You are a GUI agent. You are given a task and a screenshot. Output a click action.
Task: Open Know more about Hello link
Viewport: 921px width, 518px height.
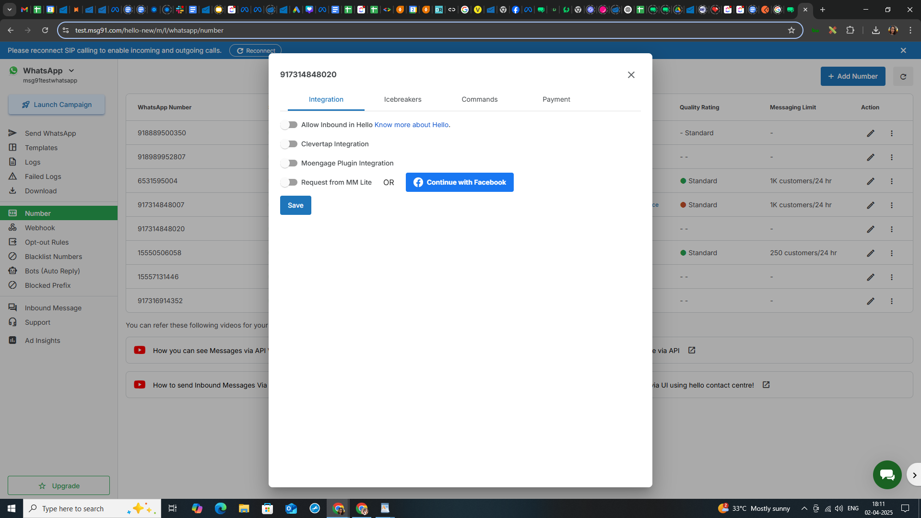pos(411,125)
